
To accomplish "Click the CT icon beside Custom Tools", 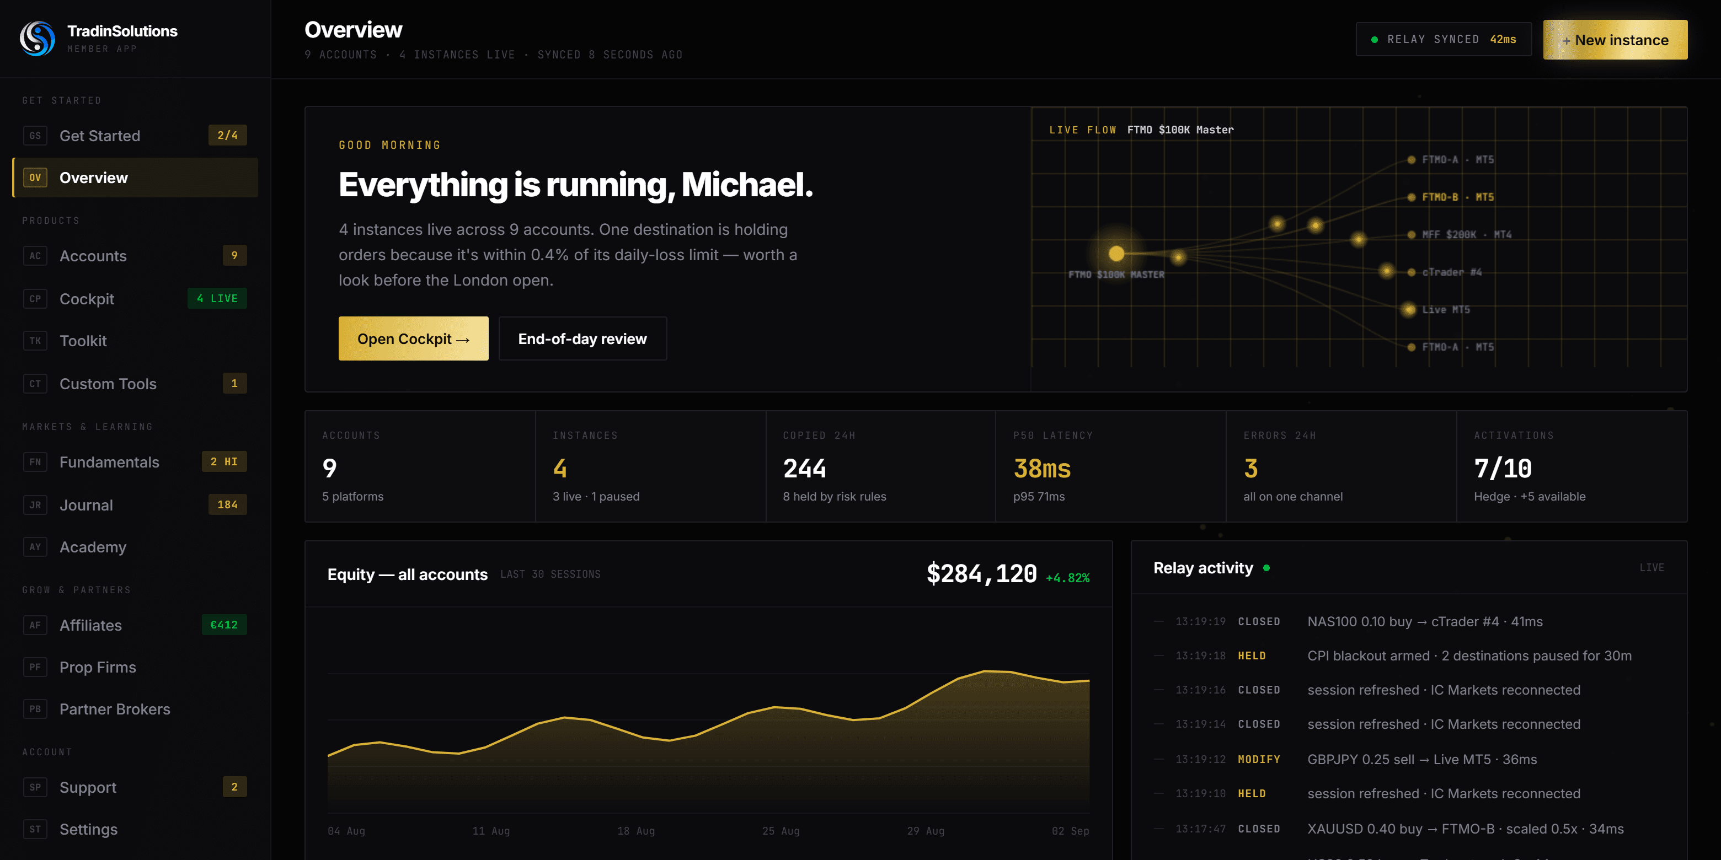I will [35, 383].
